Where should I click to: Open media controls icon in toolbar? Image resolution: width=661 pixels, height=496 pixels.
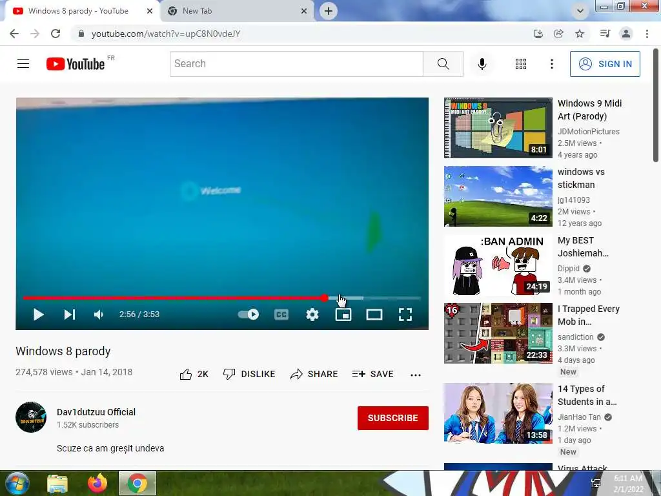coord(605,34)
